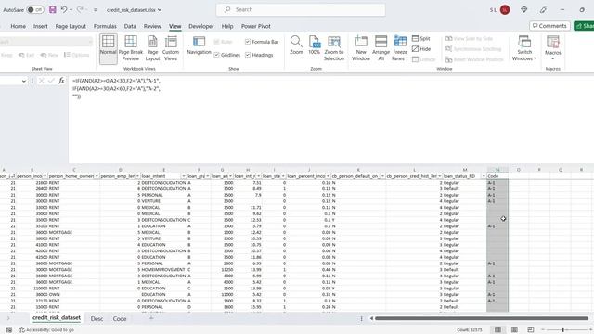Open the Zoom dialog magnifier
Screen dimensions: 594x334
(296, 45)
